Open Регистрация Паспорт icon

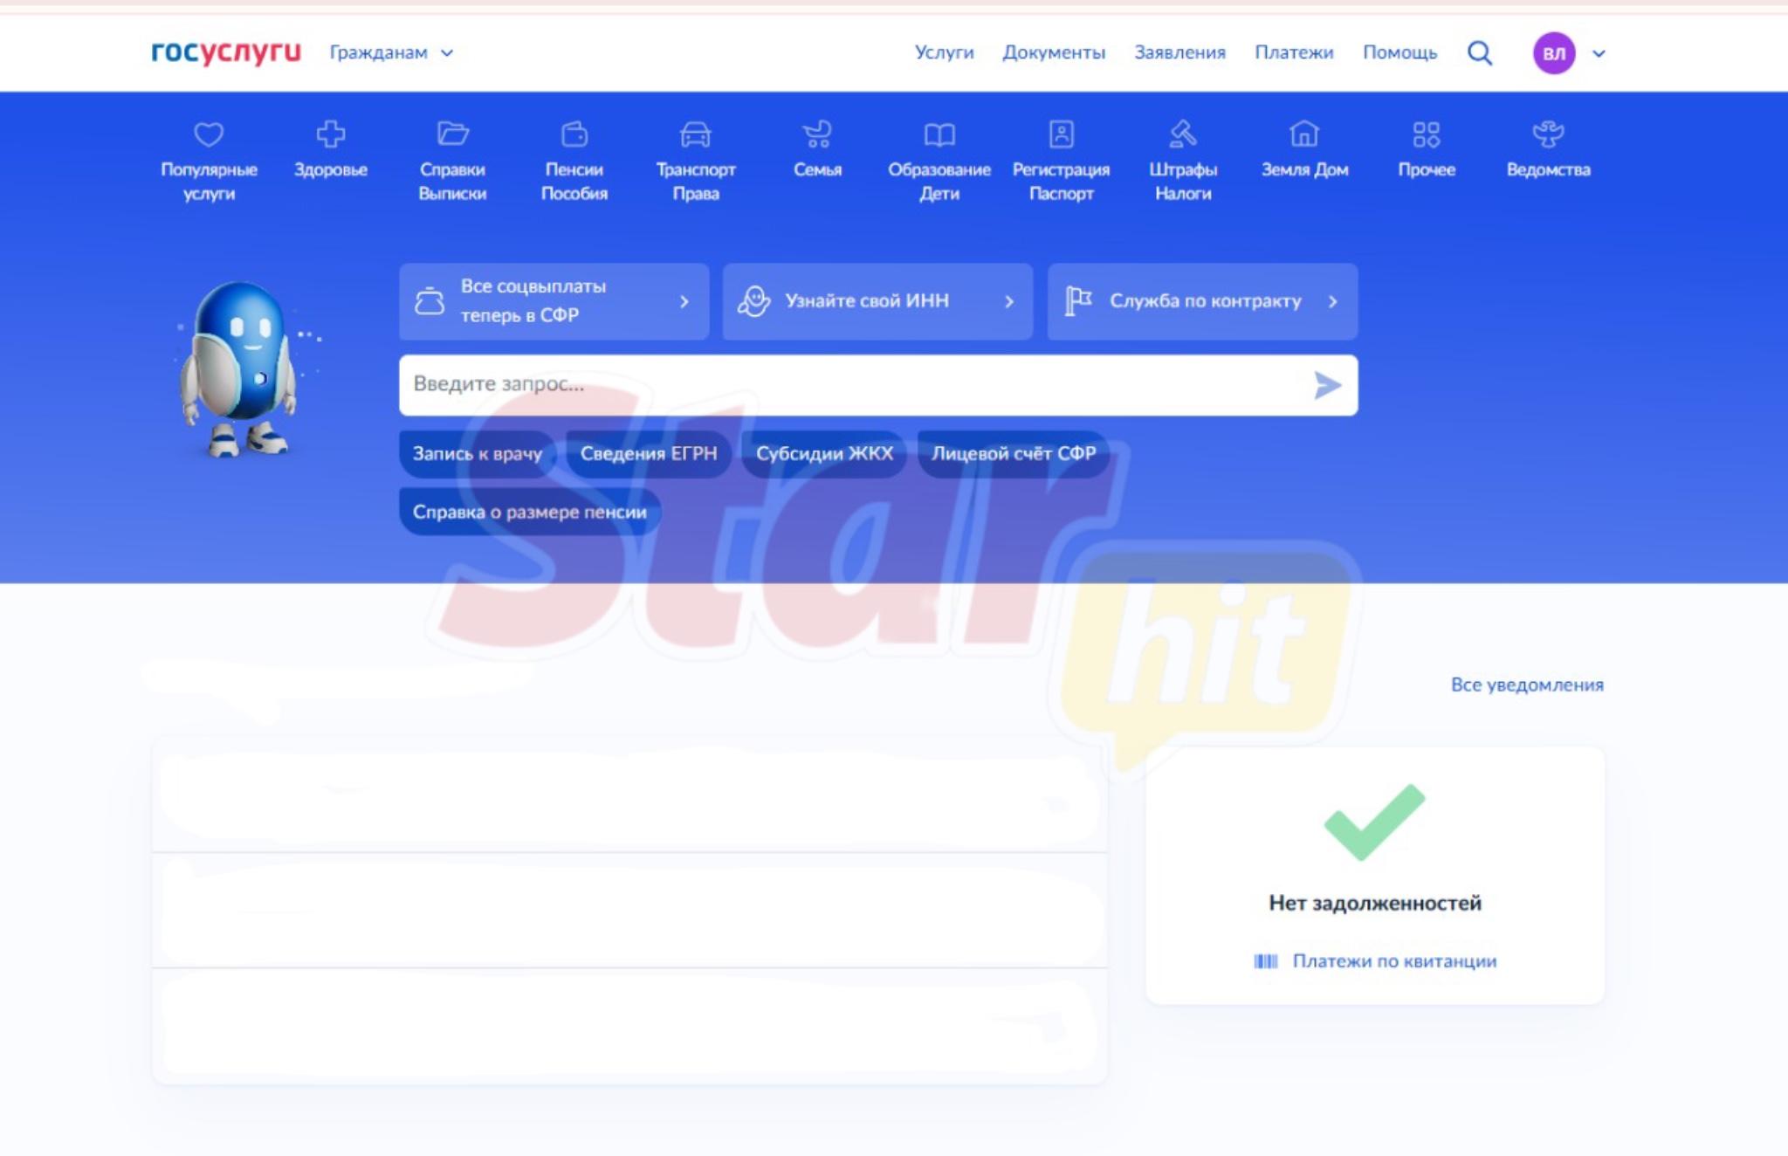(1062, 134)
